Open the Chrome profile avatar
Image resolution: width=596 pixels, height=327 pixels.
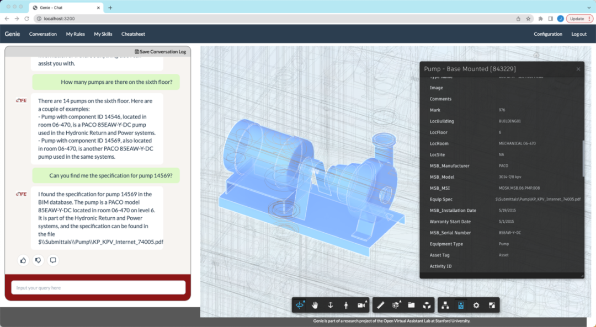(560, 19)
